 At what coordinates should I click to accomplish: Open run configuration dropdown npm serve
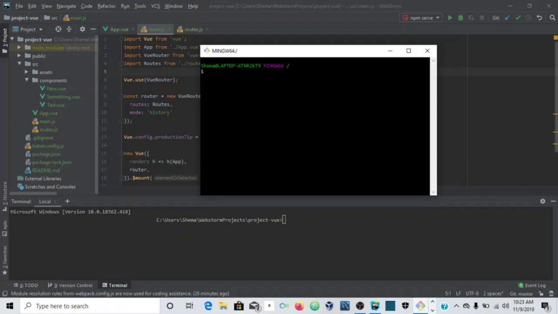420,18
